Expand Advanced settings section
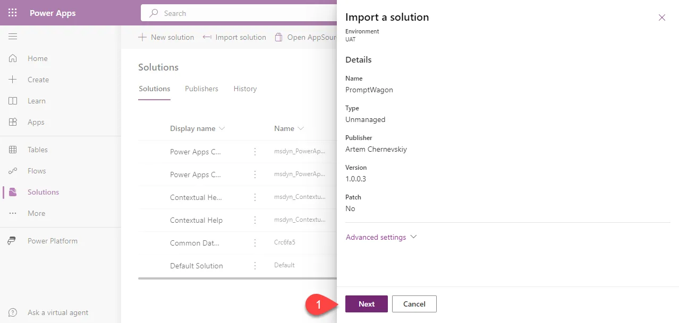 point(381,237)
